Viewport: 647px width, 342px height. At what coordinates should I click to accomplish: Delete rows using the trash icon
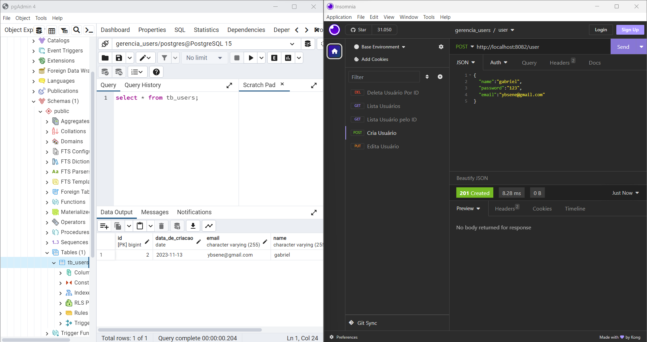161,226
